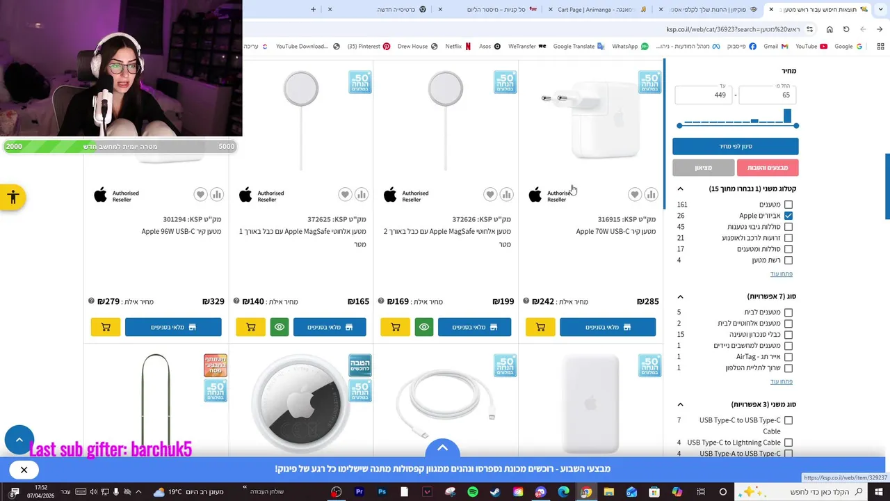Favorite the Apple 70W USB-C charger
Screen dimensions: 890x501
coord(634,195)
